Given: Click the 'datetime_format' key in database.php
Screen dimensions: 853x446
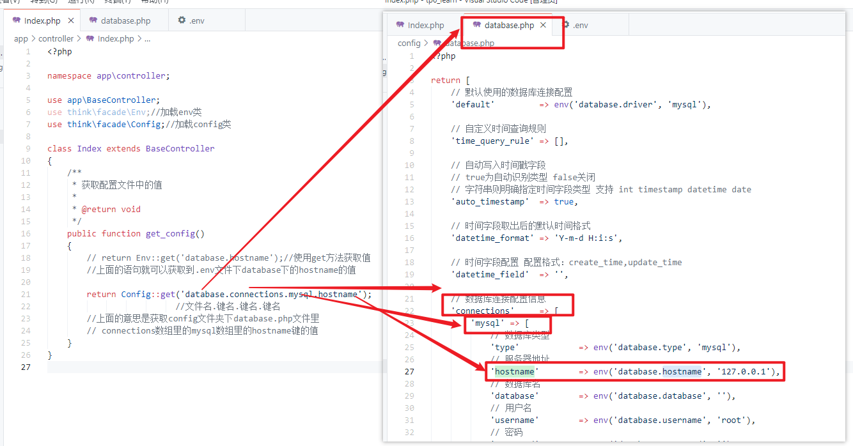Looking at the screenshot, I should click(x=493, y=238).
